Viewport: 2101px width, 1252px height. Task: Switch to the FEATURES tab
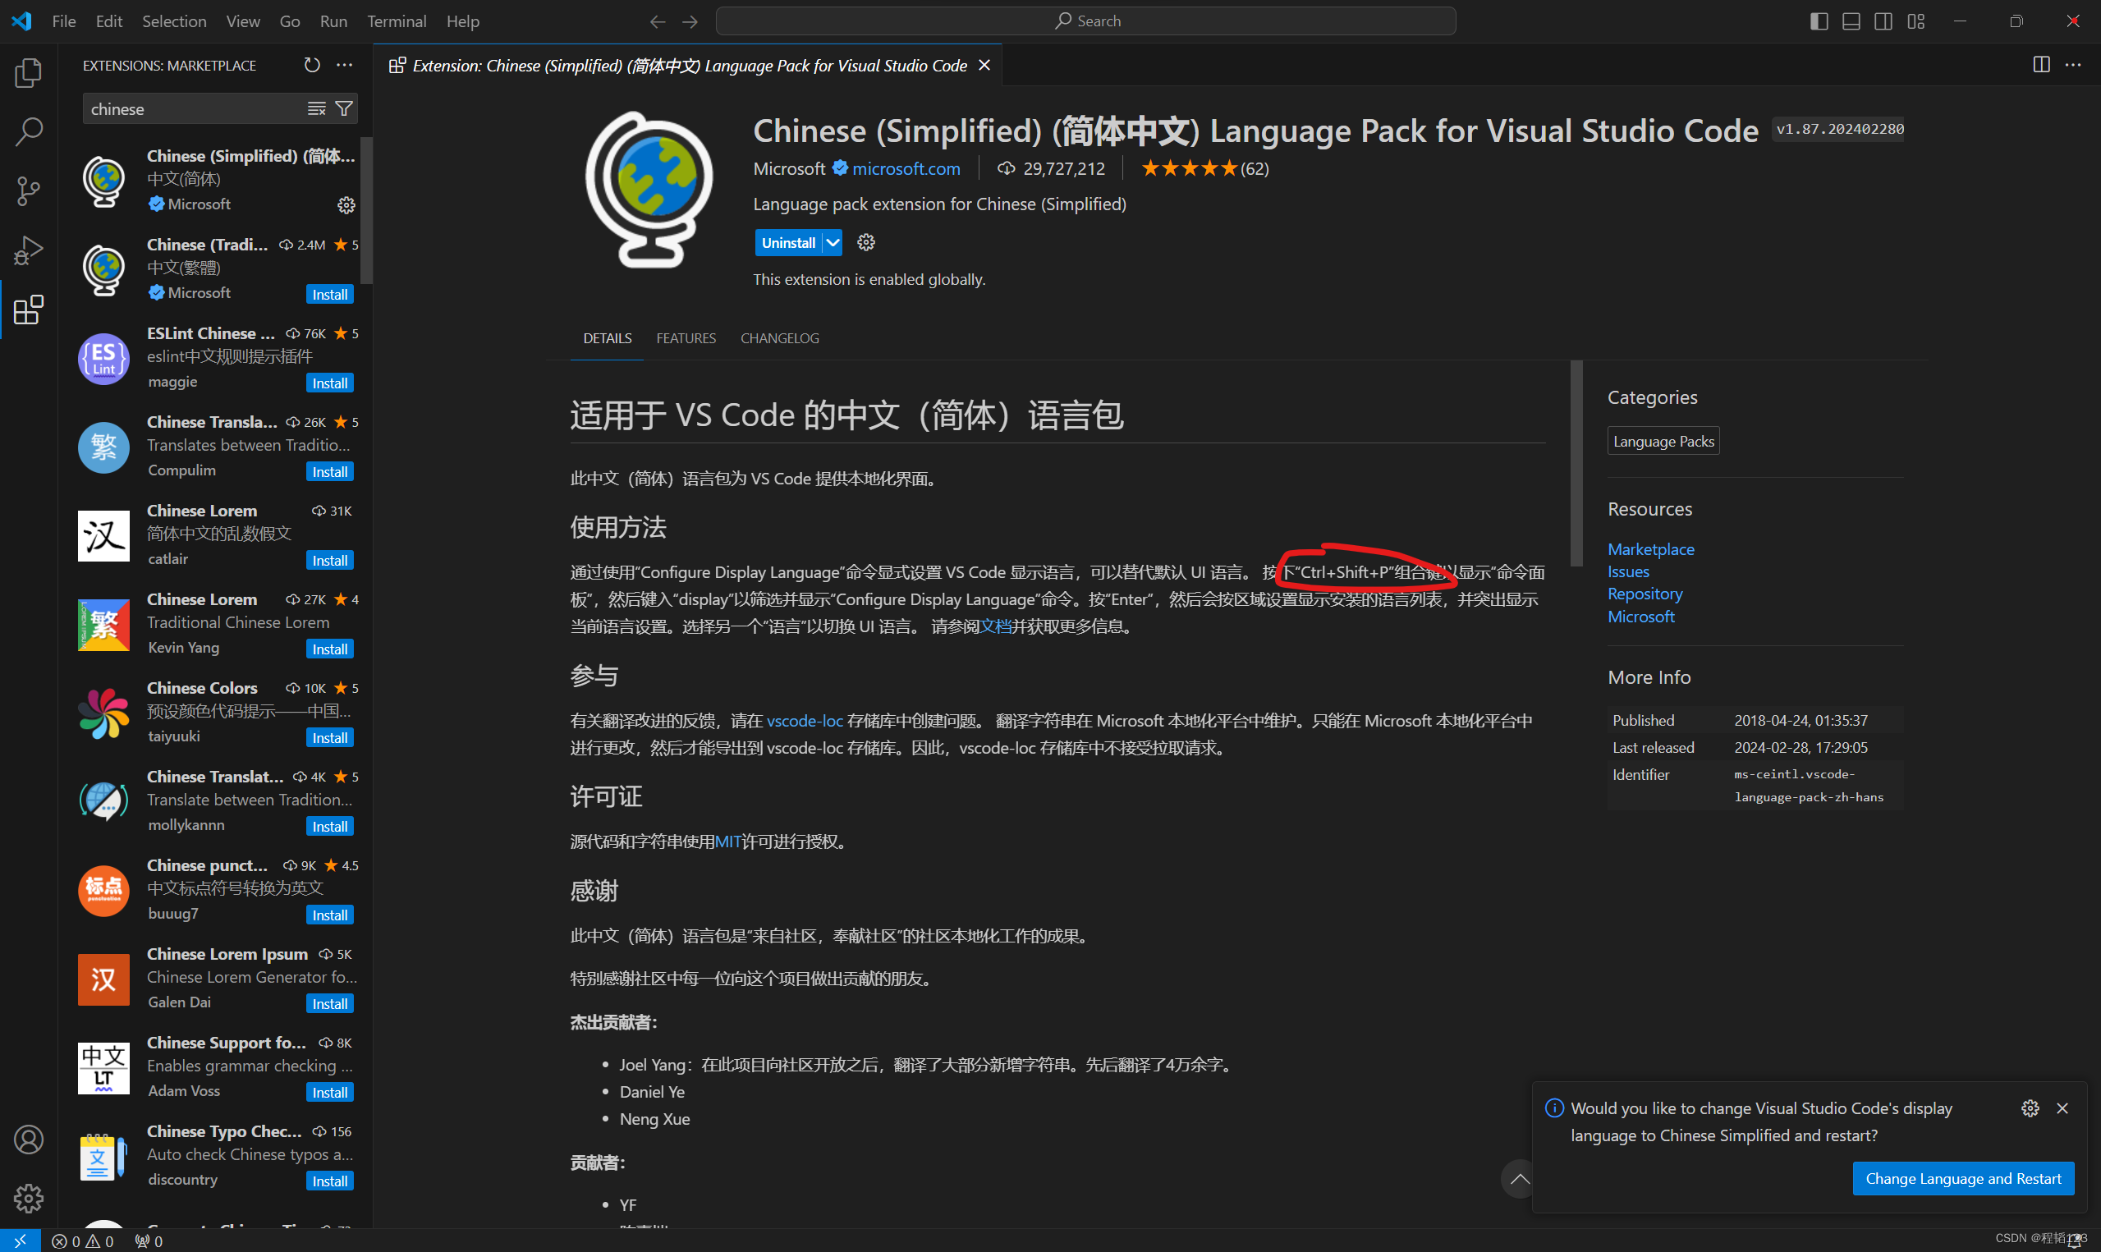click(686, 337)
